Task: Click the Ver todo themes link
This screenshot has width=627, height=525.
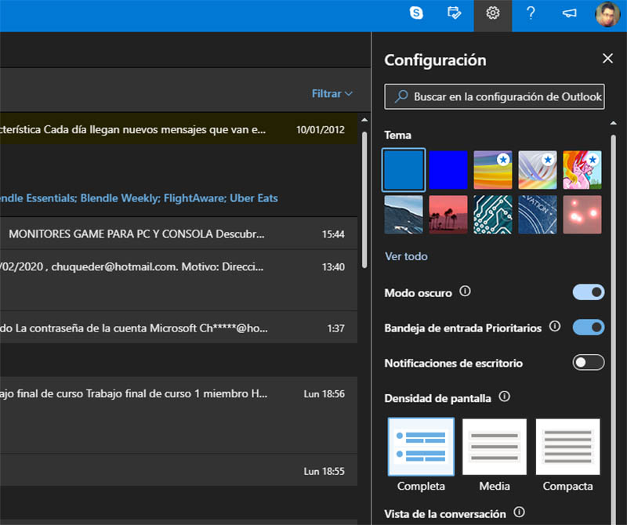Action: tap(406, 256)
